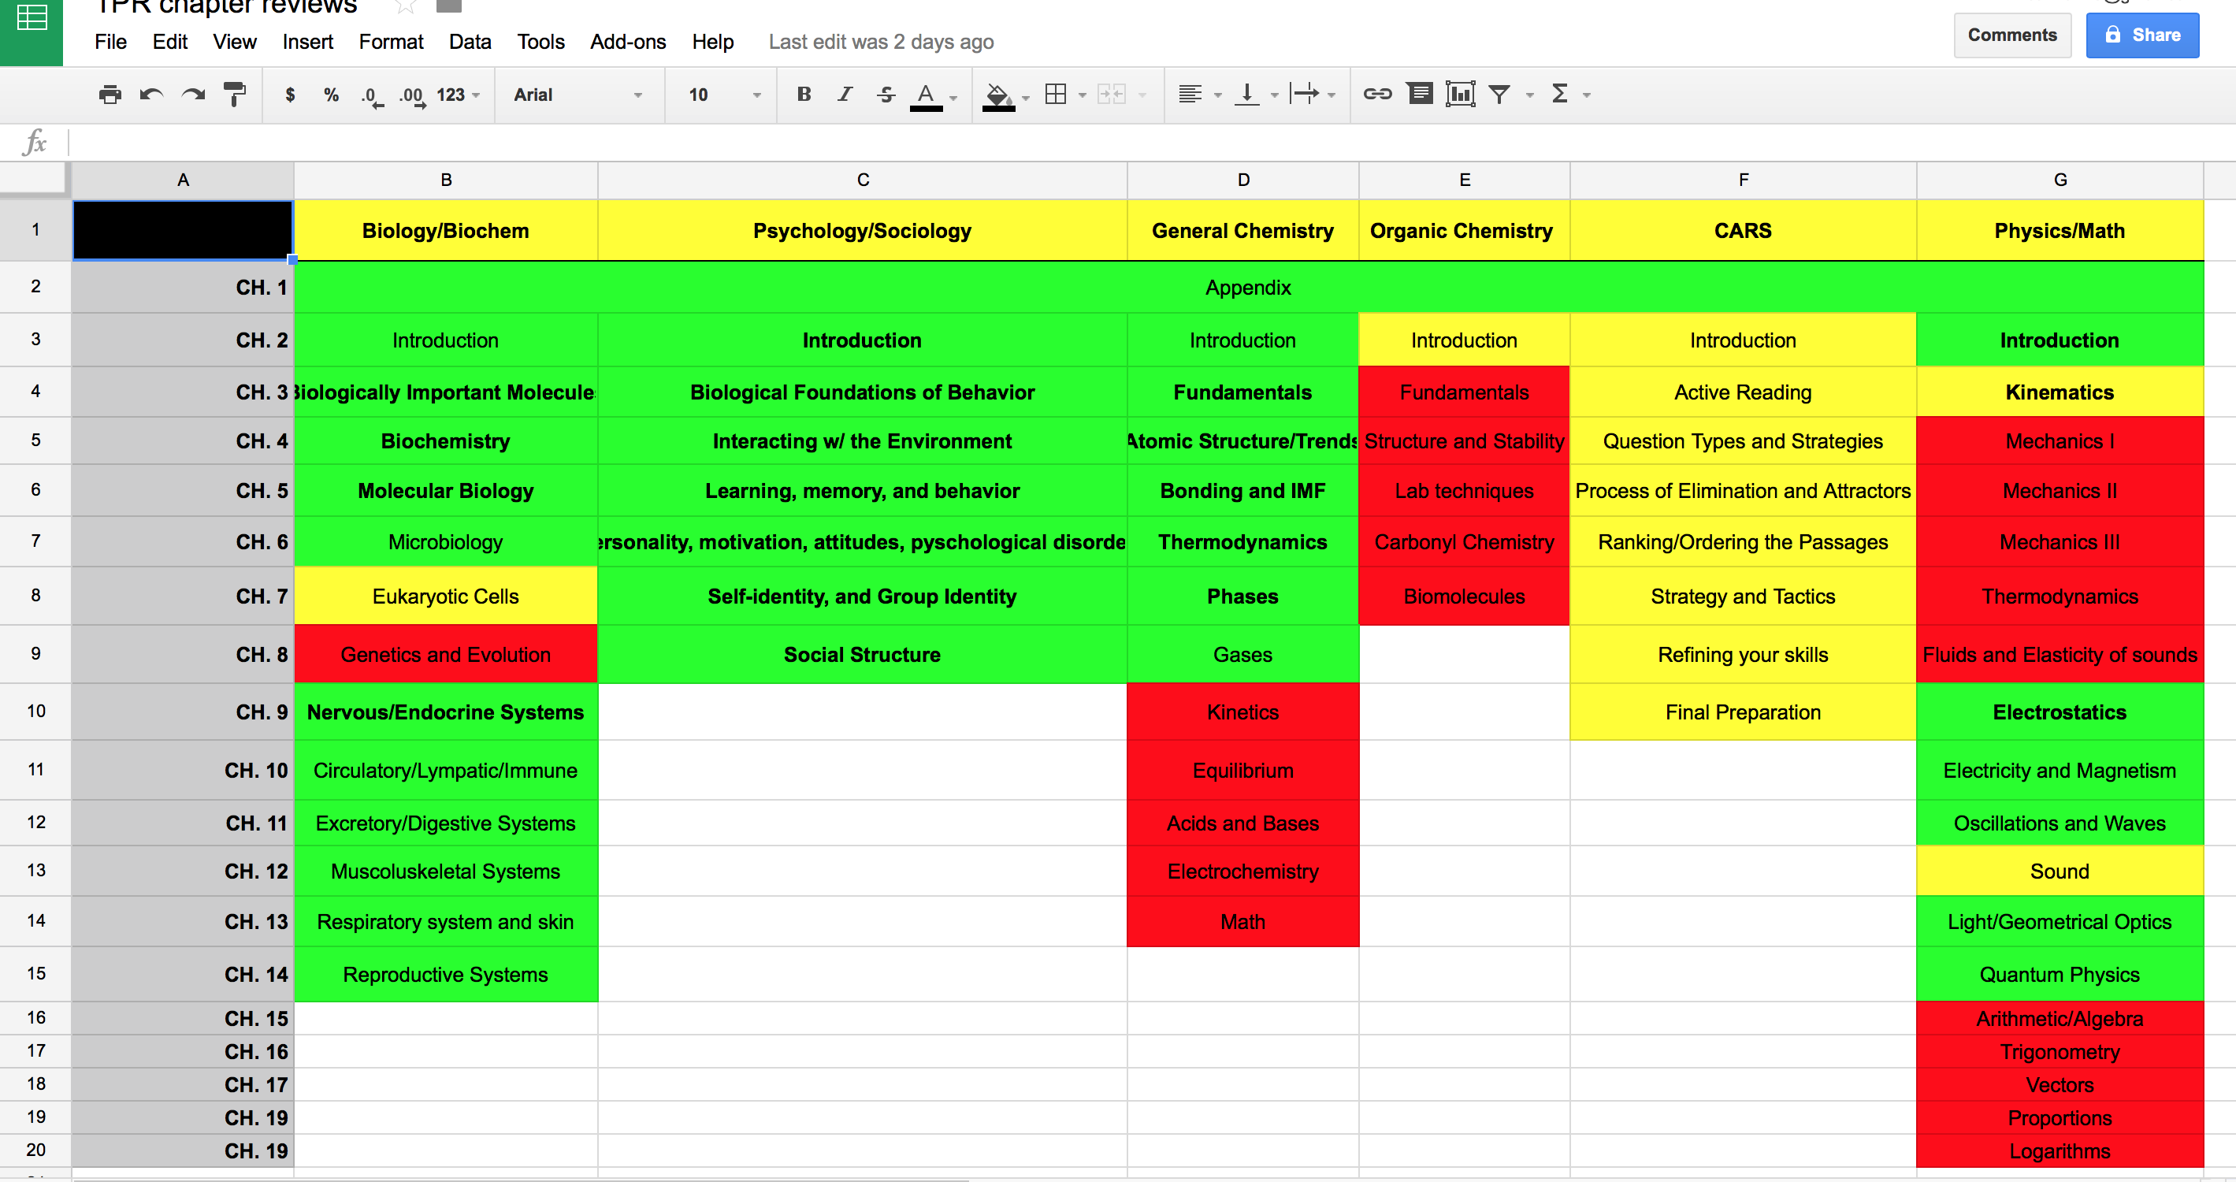Open the Arial font dropdown

pos(578,95)
